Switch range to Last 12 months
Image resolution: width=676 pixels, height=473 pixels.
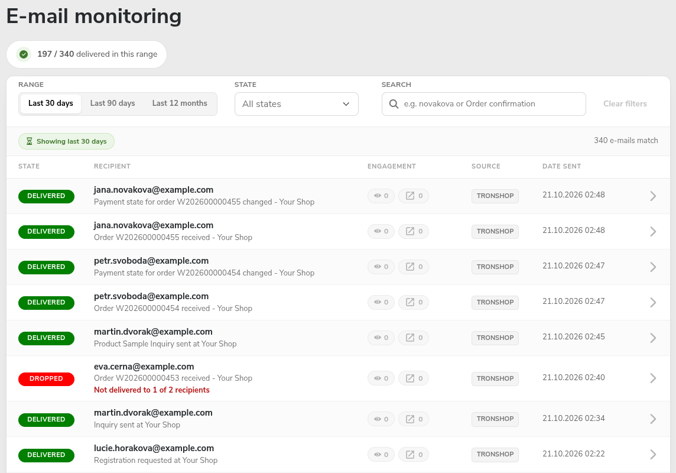click(x=180, y=103)
